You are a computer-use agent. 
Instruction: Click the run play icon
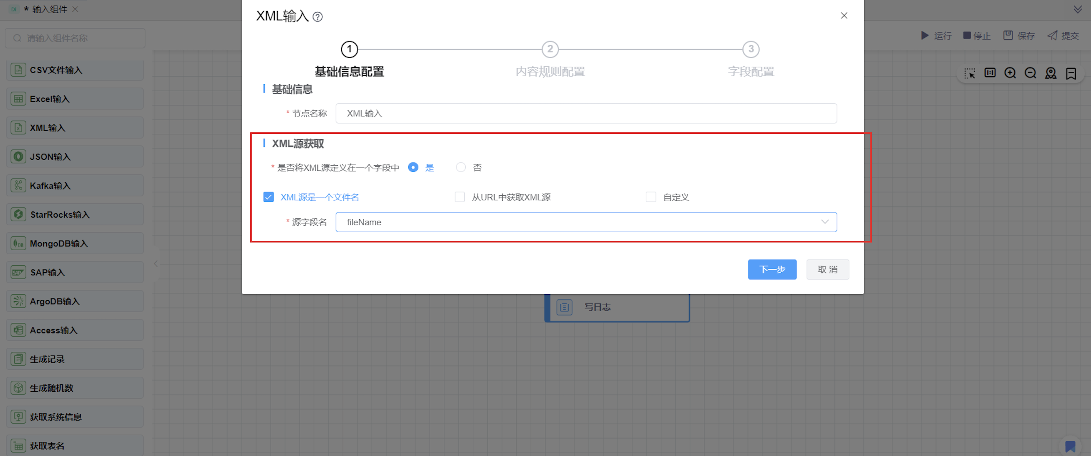pos(925,35)
